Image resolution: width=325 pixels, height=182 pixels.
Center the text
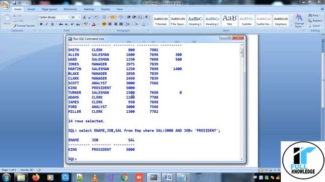pyautogui.click(x=110, y=24)
